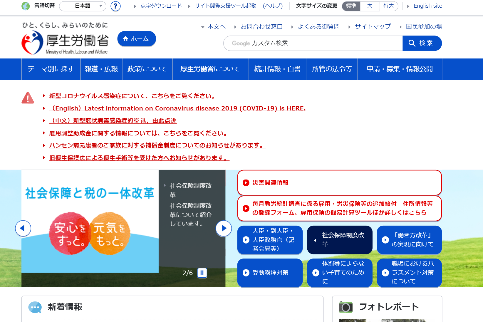Advance the carousel with the right arrow
This screenshot has height=322, width=483.
point(224,228)
